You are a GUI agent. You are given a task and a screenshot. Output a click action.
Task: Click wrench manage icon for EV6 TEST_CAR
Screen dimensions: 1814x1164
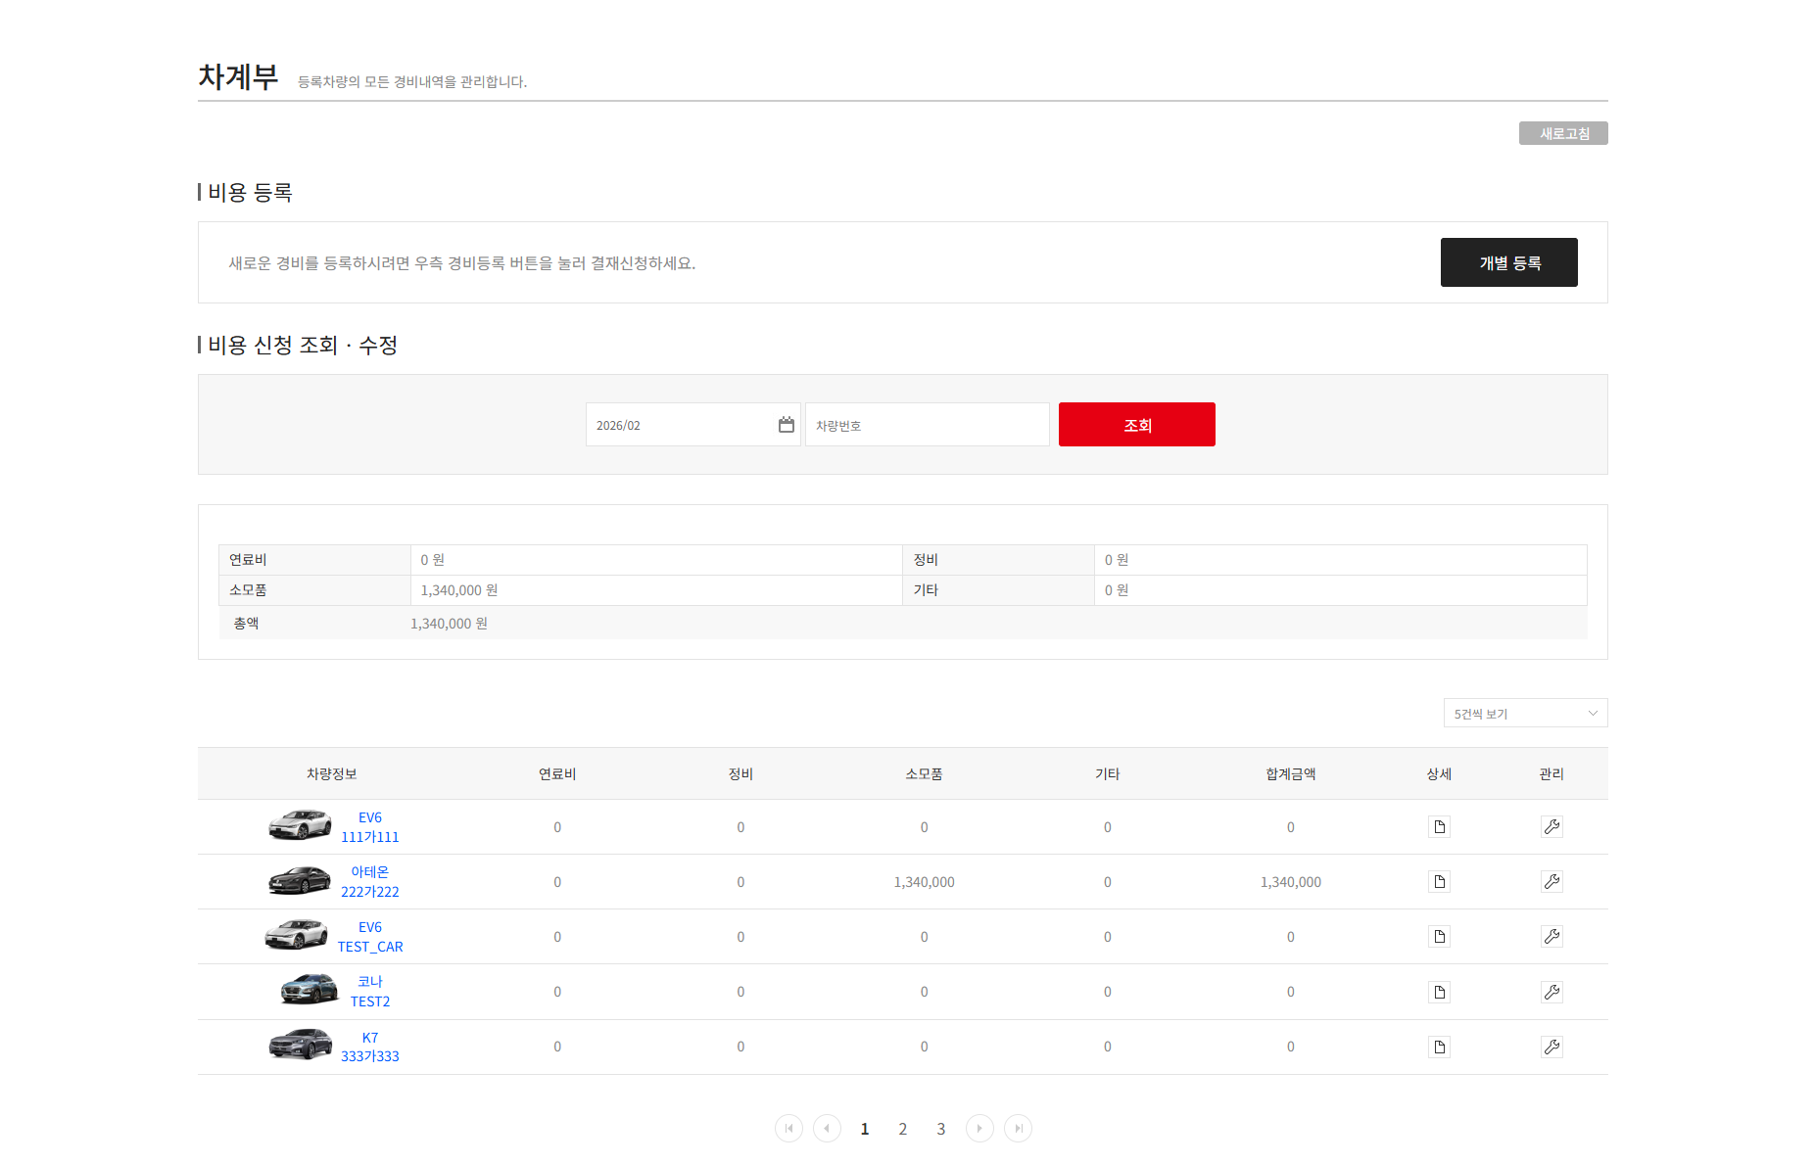pos(1551,937)
